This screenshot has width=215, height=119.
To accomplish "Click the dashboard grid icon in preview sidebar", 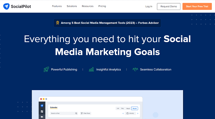I will click(42, 111).
